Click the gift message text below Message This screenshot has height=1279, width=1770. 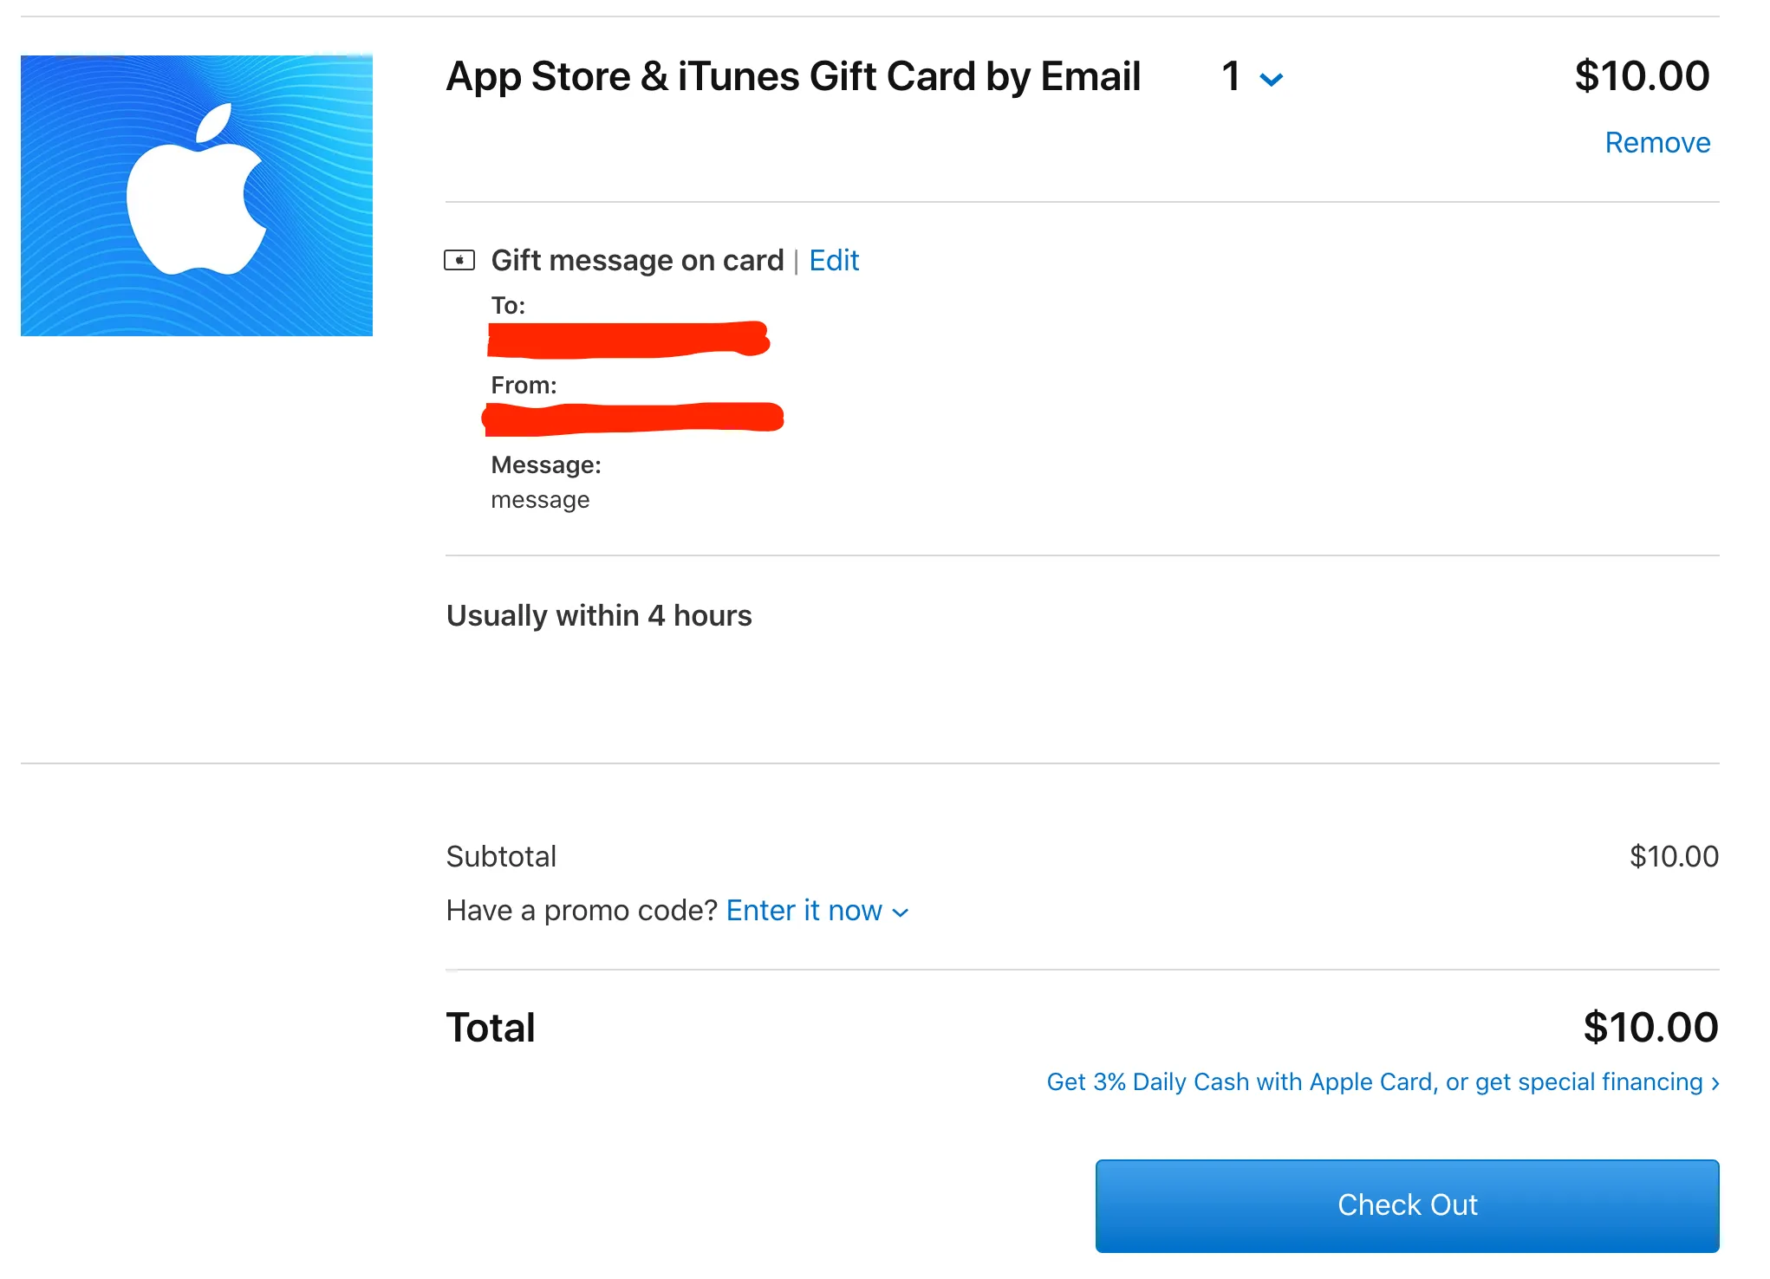(539, 500)
